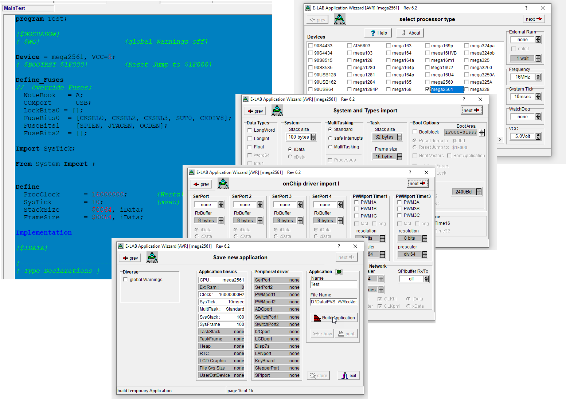This screenshot has width=566, height=399.
Task: Click the File Name path field
Action: click(x=333, y=302)
